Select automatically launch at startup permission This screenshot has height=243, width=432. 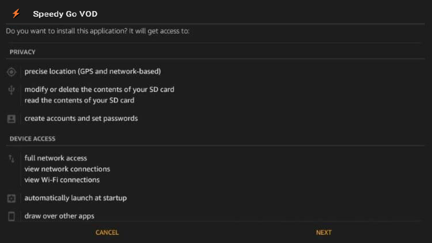pyautogui.click(x=75, y=198)
